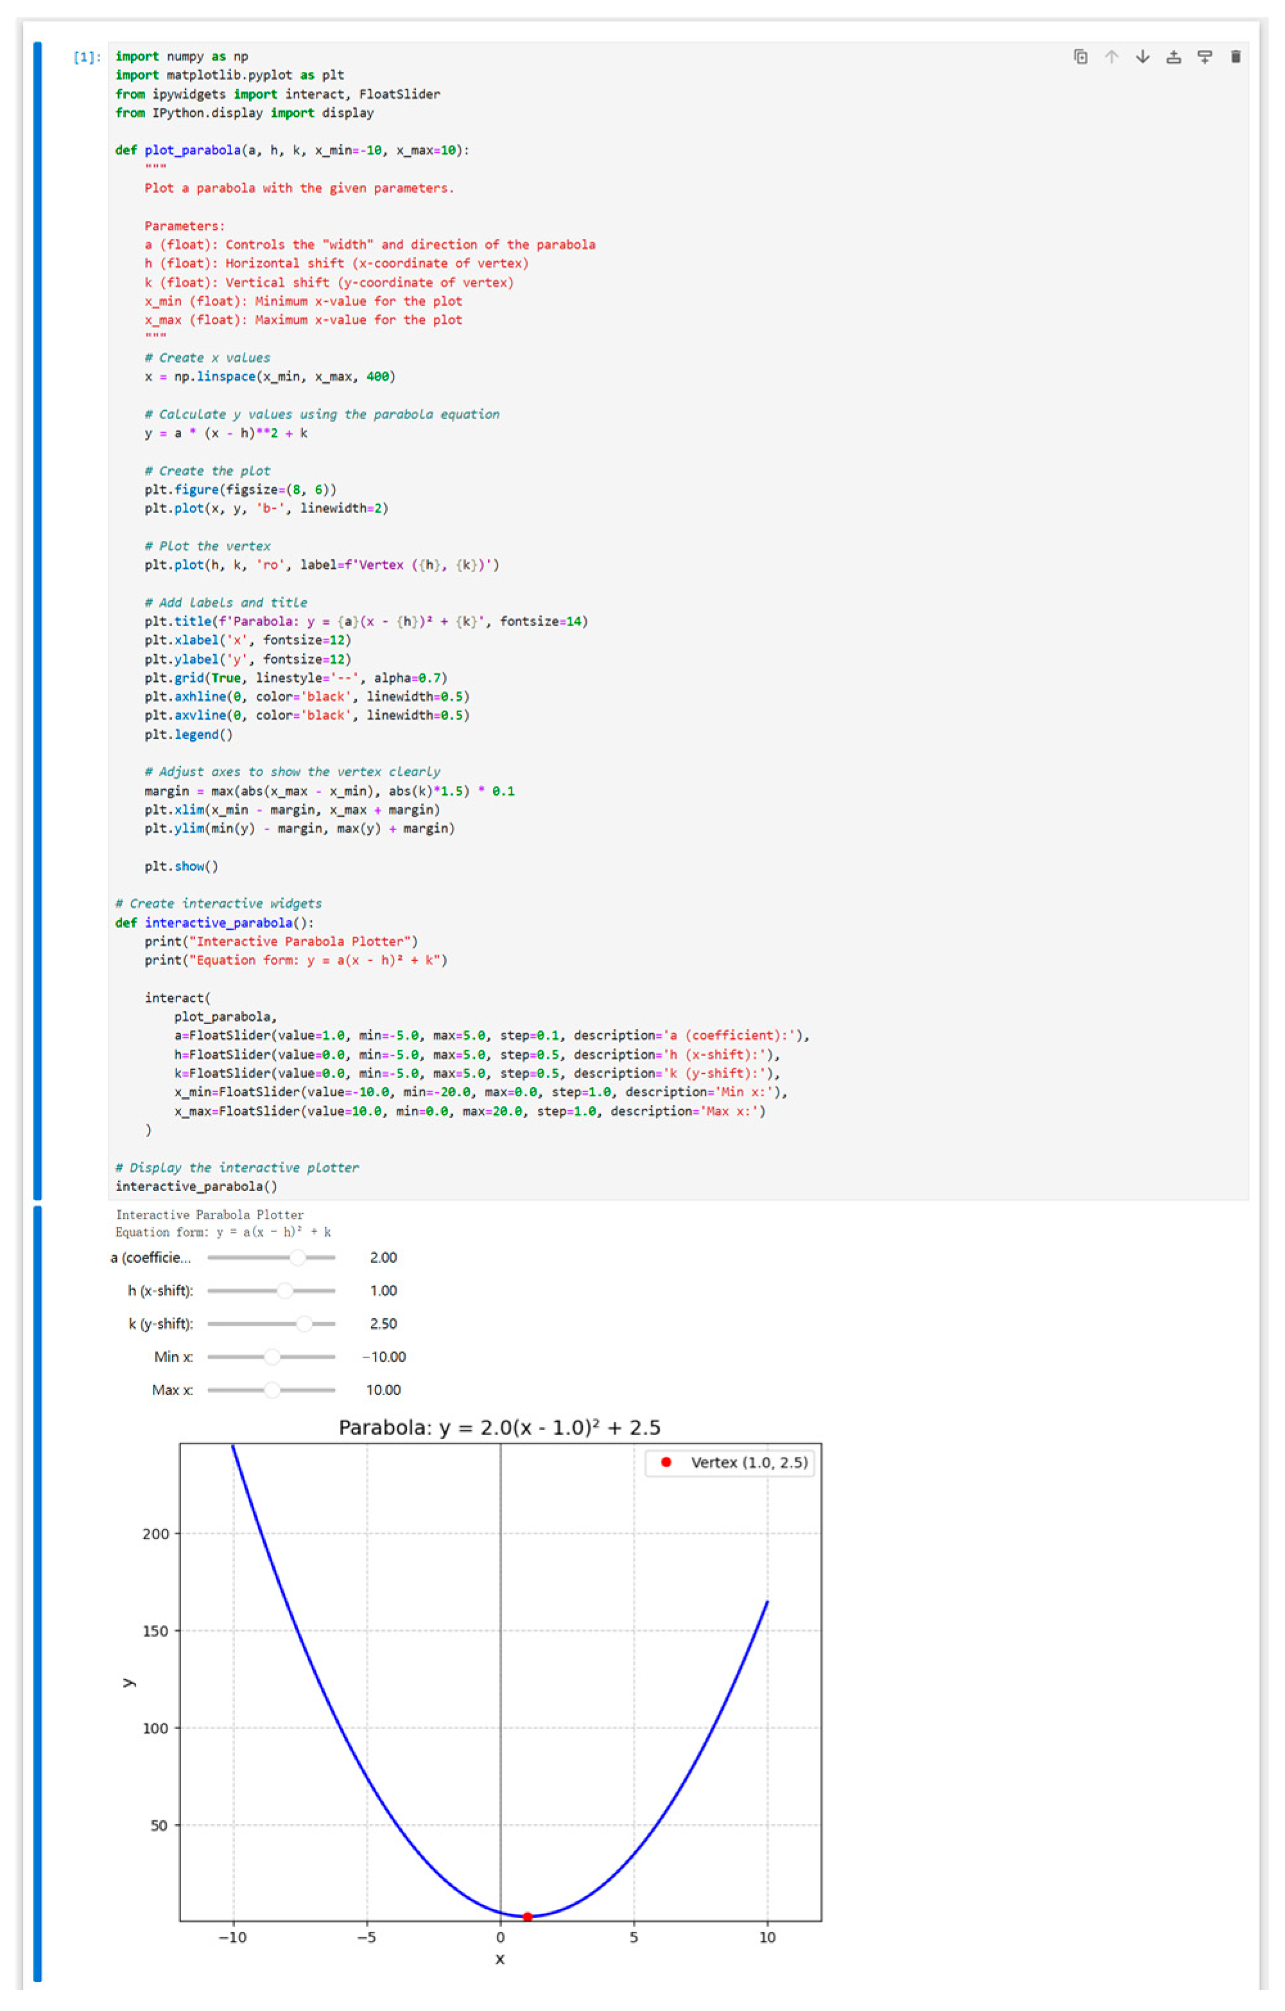Click the red vertex point on the plot
Screen dimensions: 1285x2011
[527, 1916]
